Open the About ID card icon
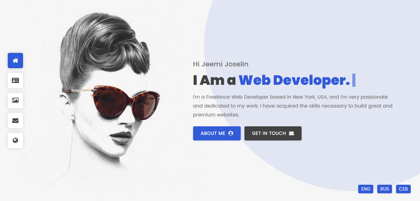Screen dimensions: 420x201 pos(15,81)
